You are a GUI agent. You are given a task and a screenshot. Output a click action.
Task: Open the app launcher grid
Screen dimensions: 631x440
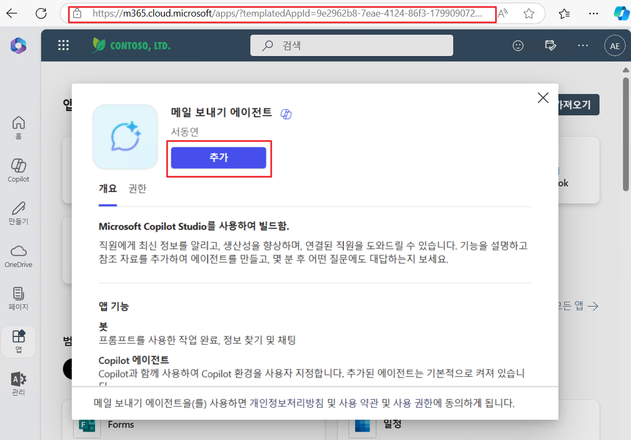pos(63,45)
